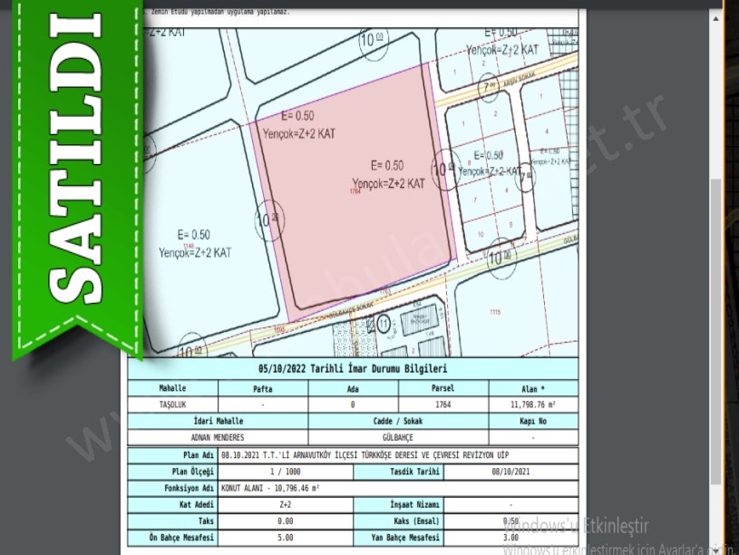Screen dimensions: 739x555
Task: Select the KONUT ALANI function value
Action: point(272,488)
